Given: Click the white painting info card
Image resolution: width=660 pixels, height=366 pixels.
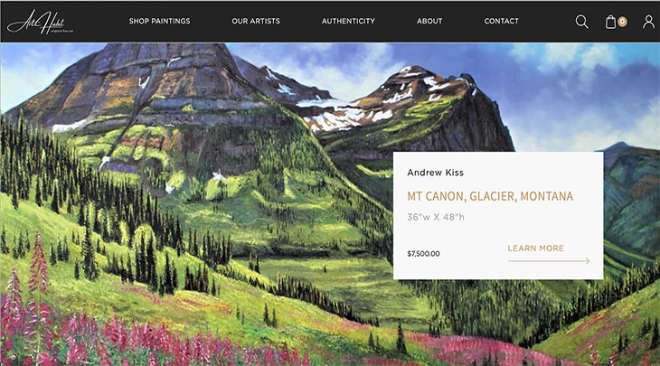Looking at the screenshot, I should [x=498, y=215].
